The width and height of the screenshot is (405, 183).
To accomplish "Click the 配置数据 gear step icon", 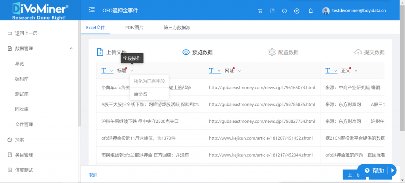I will 272,52.
